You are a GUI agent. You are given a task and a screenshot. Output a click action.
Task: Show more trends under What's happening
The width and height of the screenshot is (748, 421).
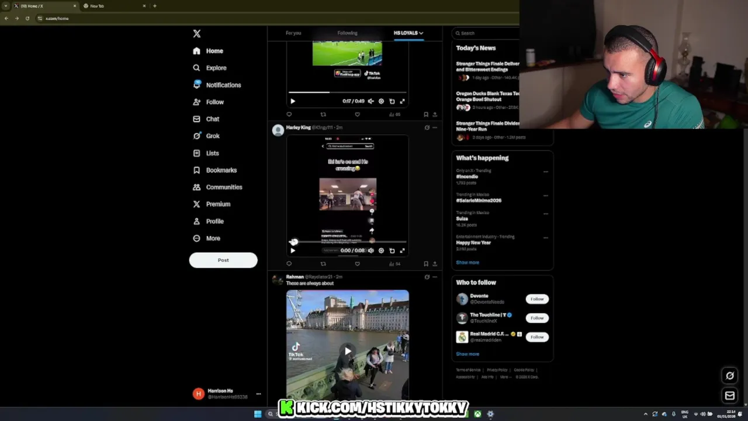(x=467, y=263)
